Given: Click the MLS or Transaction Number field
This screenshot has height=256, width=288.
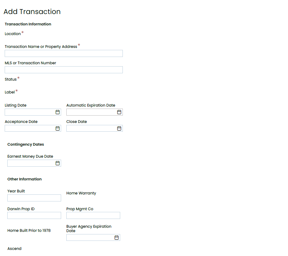Looking at the screenshot, I should tap(64, 70).
